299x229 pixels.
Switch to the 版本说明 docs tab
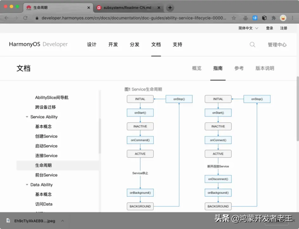click(x=265, y=68)
